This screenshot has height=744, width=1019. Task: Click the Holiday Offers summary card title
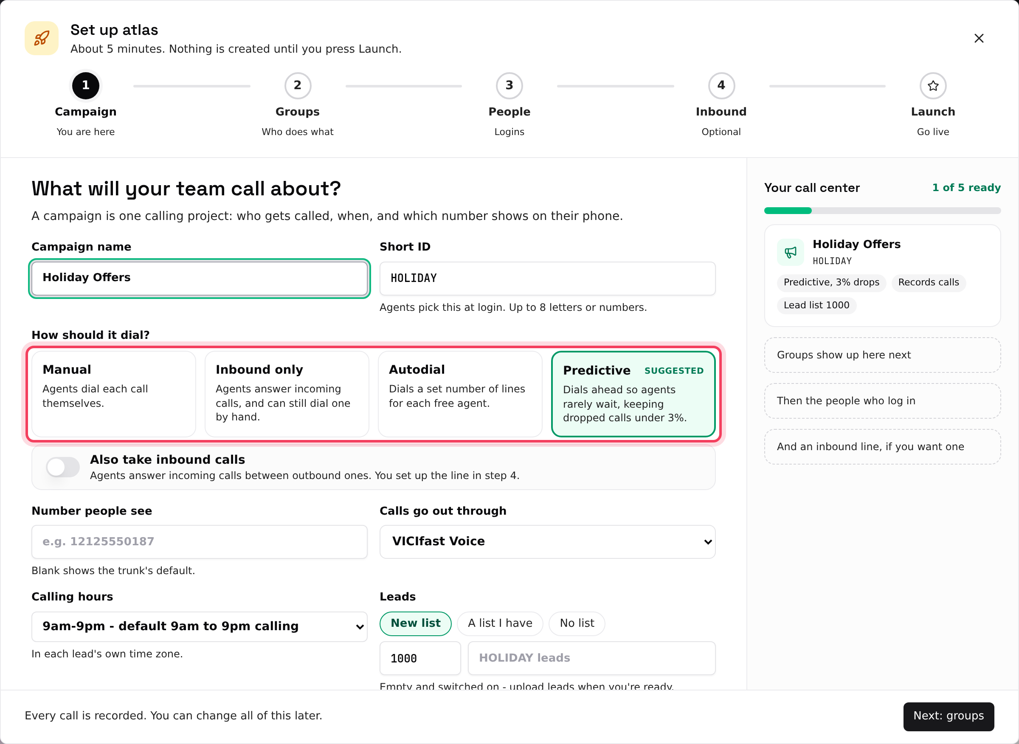click(856, 244)
